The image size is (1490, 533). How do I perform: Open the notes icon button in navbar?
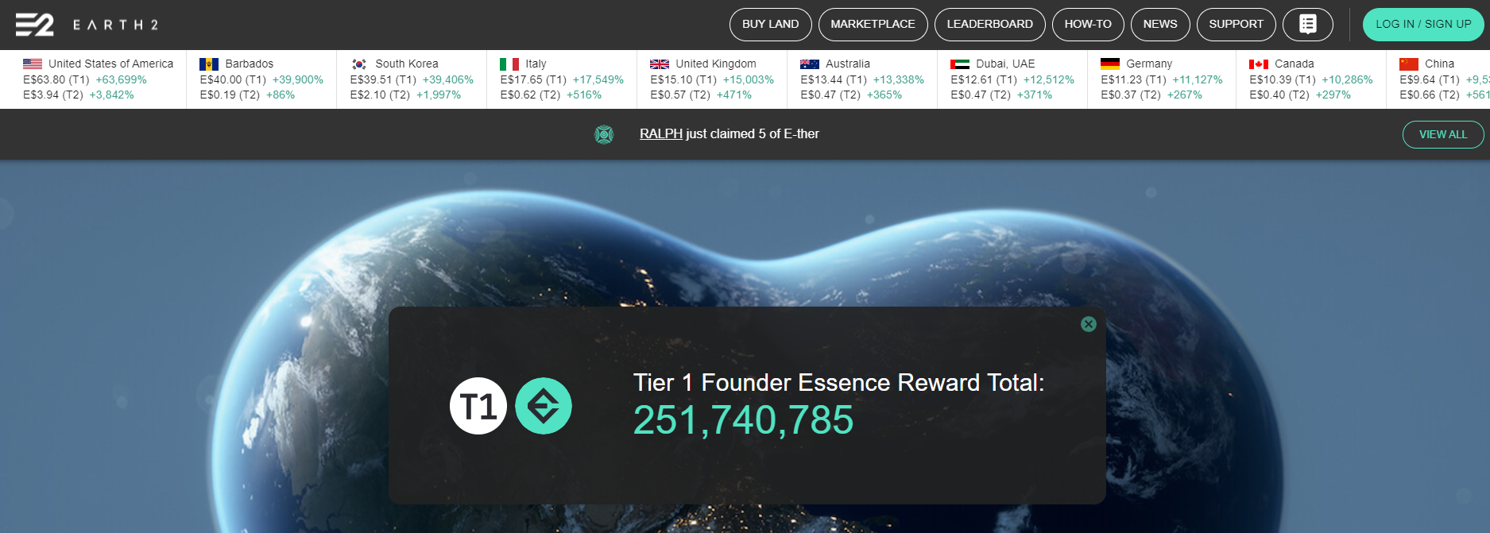[1307, 25]
